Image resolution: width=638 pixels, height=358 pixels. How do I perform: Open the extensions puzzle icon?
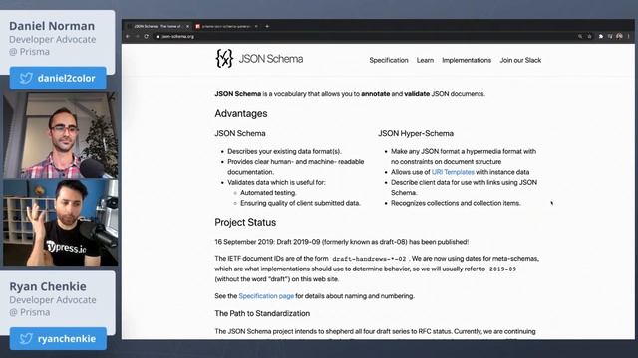601,36
